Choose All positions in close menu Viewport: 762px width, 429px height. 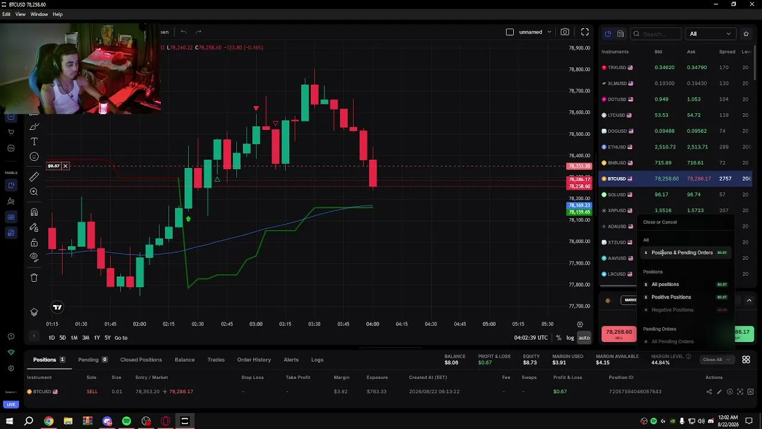pyautogui.click(x=685, y=284)
